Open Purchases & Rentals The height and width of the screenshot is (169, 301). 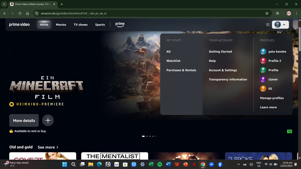pos(181,70)
